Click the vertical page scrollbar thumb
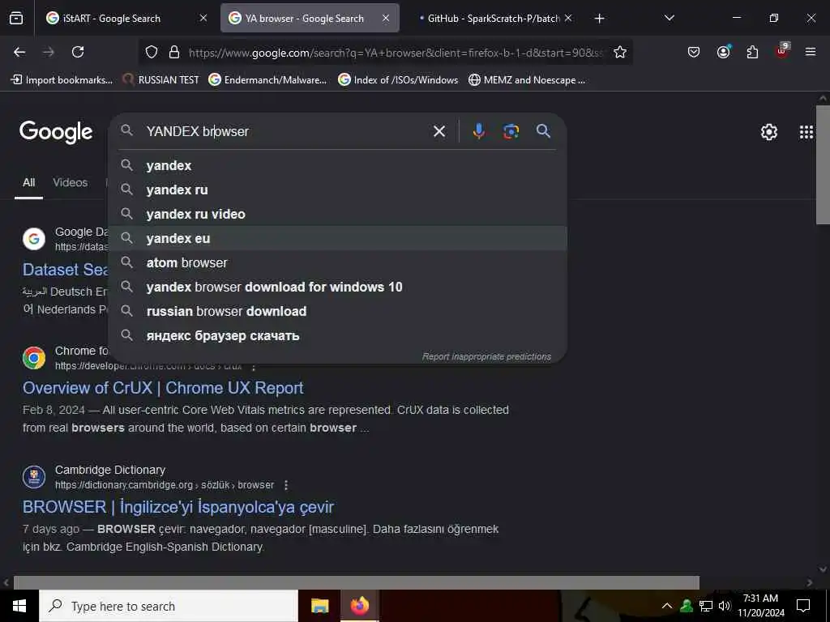830x622 pixels. pos(823,165)
